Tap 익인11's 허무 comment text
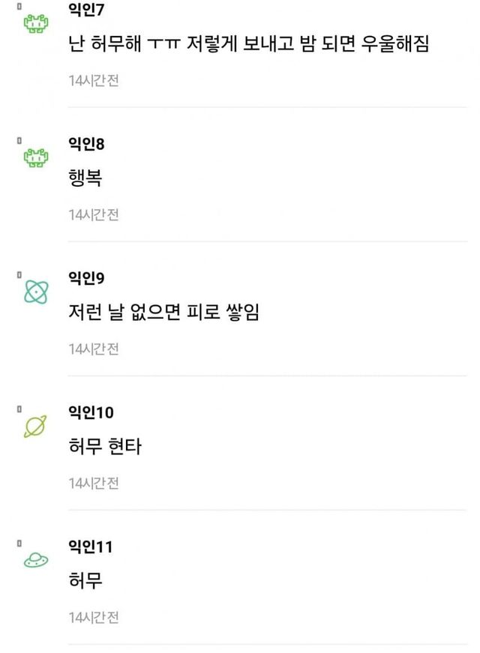The height and width of the screenshot is (653, 480). pos(85,581)
